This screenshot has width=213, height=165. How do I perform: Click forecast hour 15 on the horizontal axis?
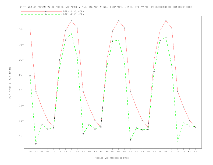coord(59,152)
